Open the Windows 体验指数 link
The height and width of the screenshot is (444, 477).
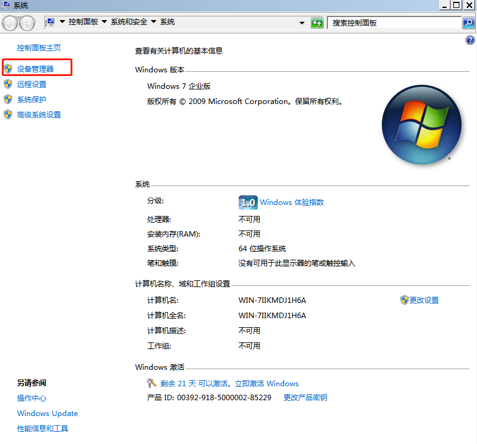coord(291,203)
